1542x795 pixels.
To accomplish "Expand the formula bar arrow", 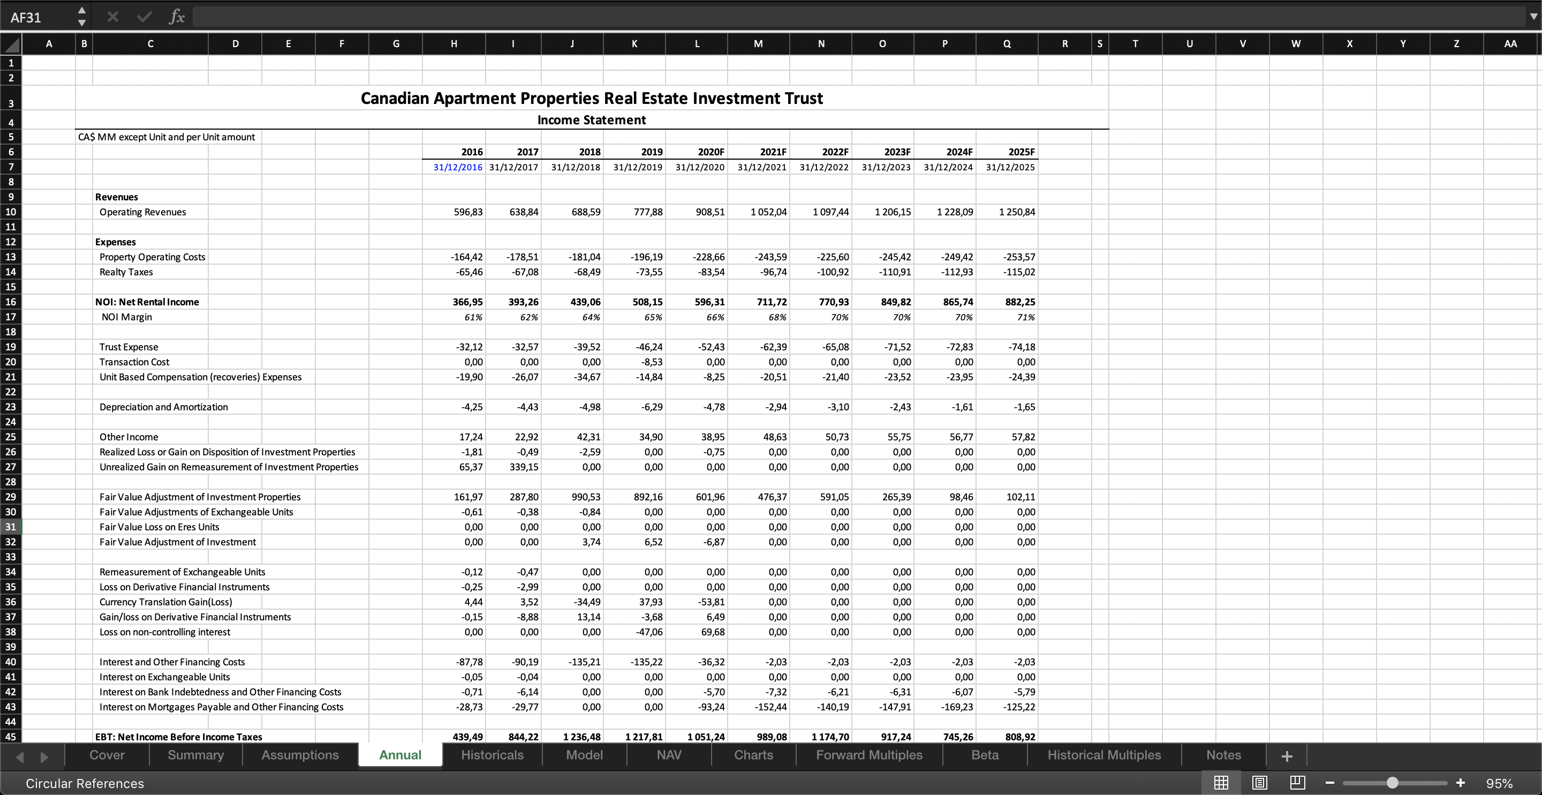I will (1533, 17).
